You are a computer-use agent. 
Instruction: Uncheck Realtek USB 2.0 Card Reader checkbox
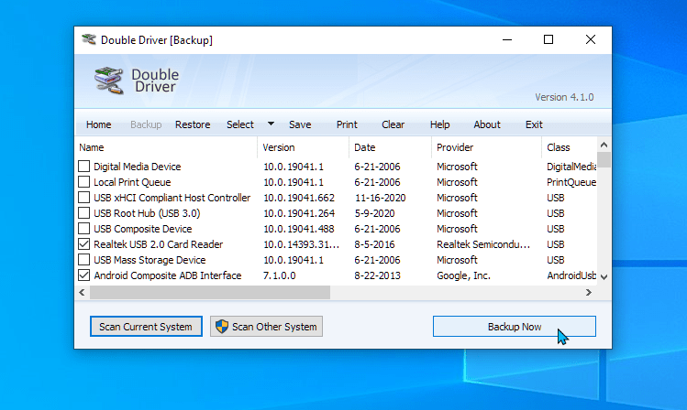(83, 244)
